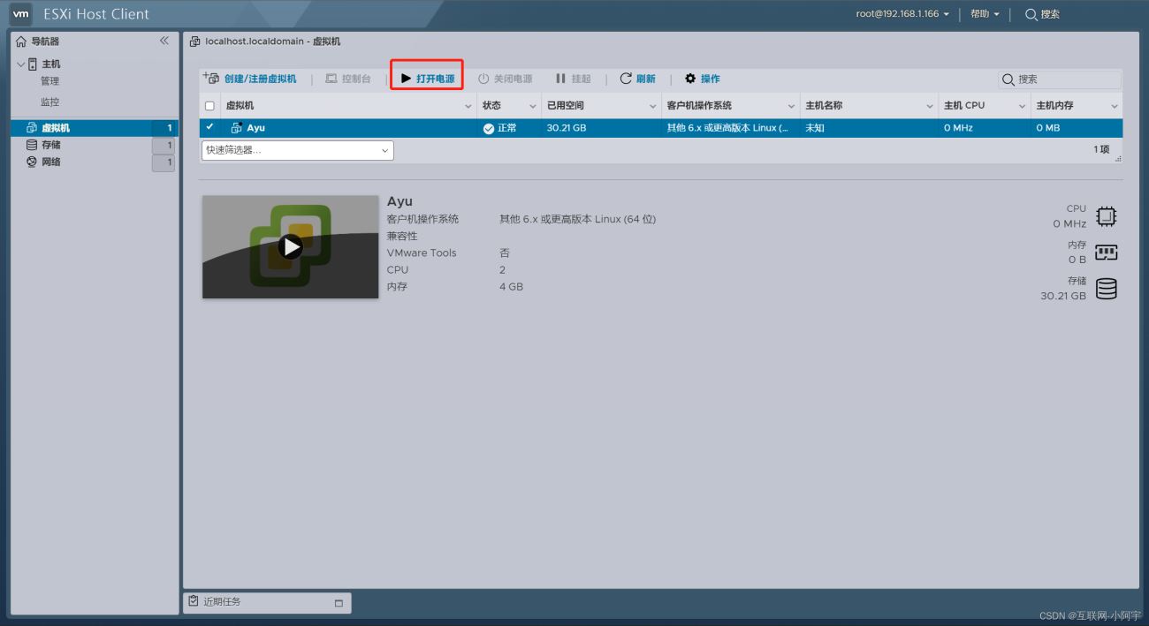Click the 导航器 panel title
Screen dimensions: 1149x626
tap(45, 41)
